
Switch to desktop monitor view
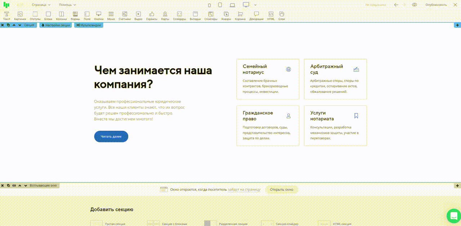click(246, 5)
